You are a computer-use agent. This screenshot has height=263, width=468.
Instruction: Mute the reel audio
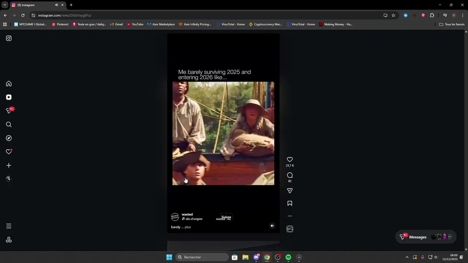tap(272, 226)
